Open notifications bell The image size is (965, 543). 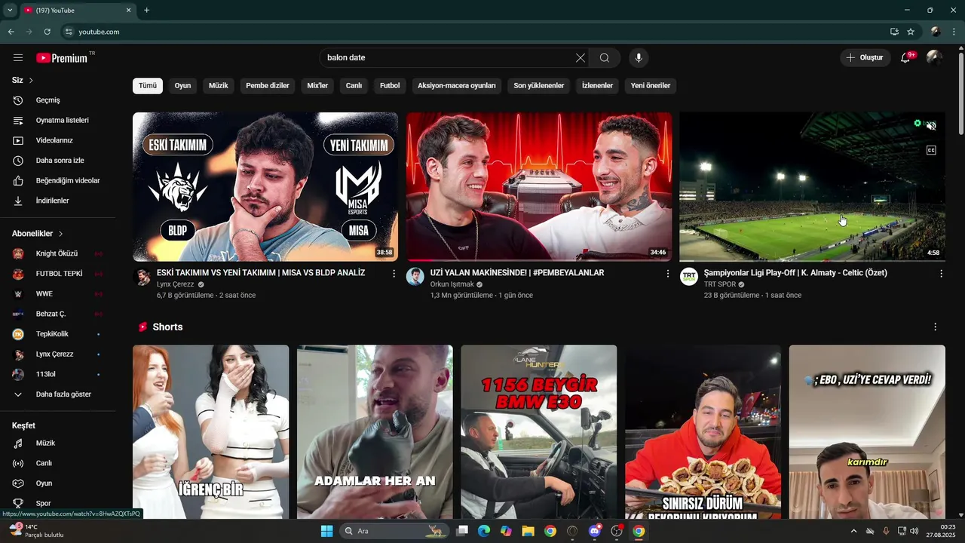pyautogui.click(x=906, y=57)
